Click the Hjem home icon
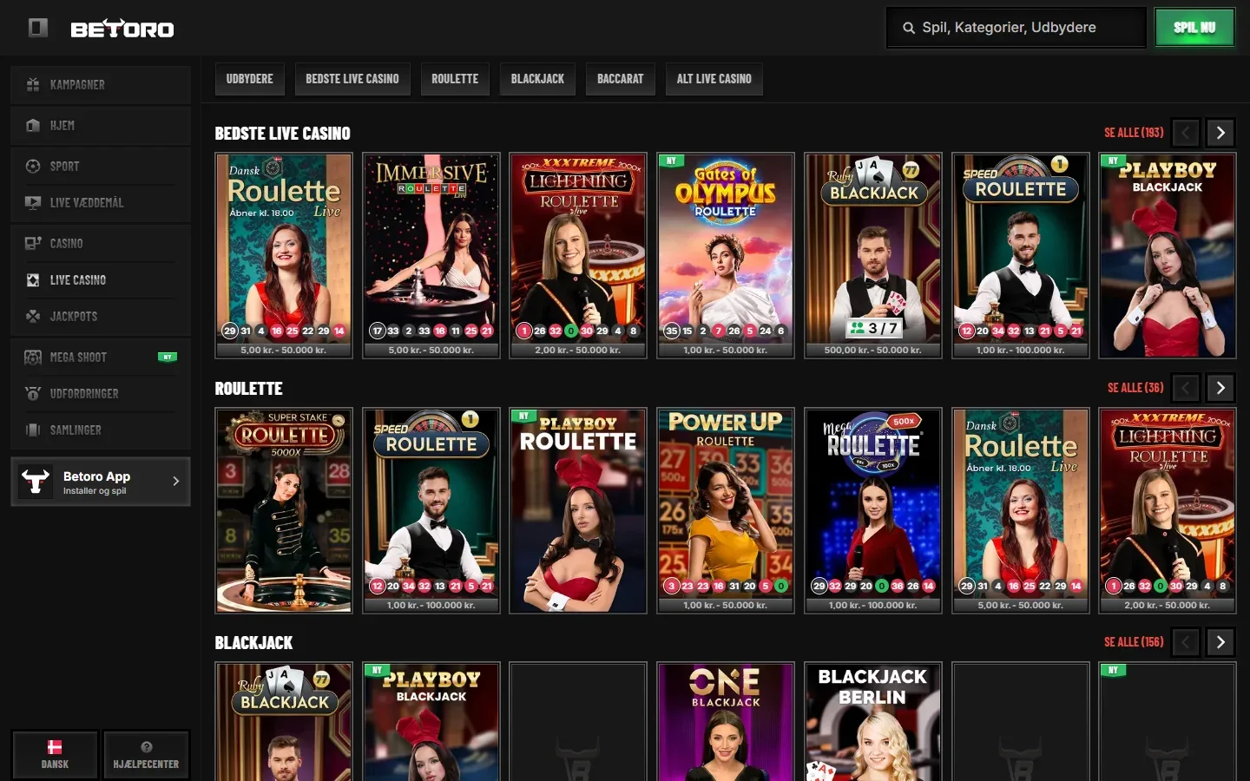 pyautogui.click(x=33, y=125)
